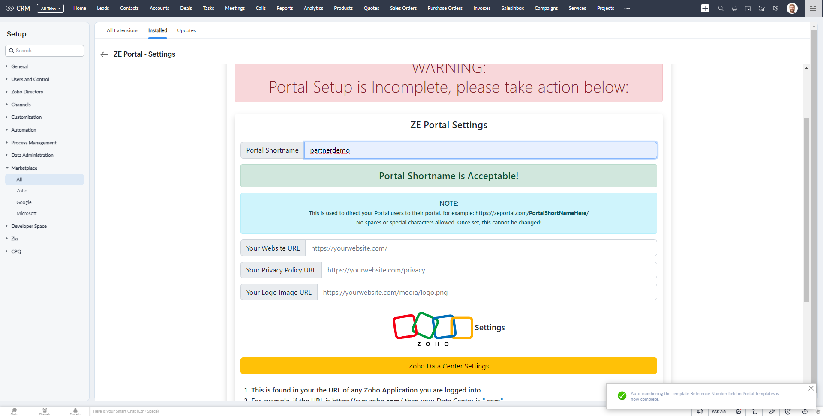Click Zoho Data Center Settings button
The height and width of the screenshot is (416, 823).
coord(448,366)
